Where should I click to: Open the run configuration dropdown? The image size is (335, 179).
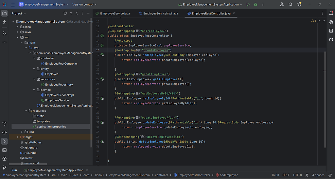point(210,4)
